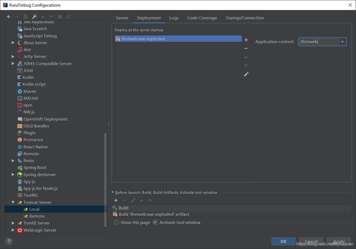Move configuration up arrow in left toolbar
356x249 pixels.
pyautogui.click(x=43, y=17)
